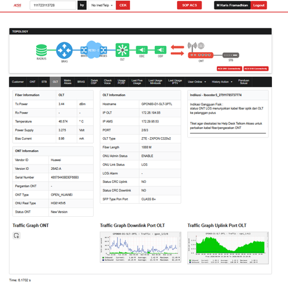Click the ODC icon in topology
Image resolution: width=288 pixels, height=297 pixels.
(x=142, y=50)
